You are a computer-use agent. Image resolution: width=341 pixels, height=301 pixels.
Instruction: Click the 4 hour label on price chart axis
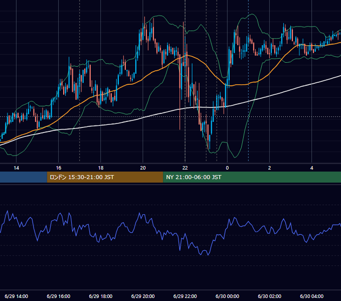pos(311,168)
